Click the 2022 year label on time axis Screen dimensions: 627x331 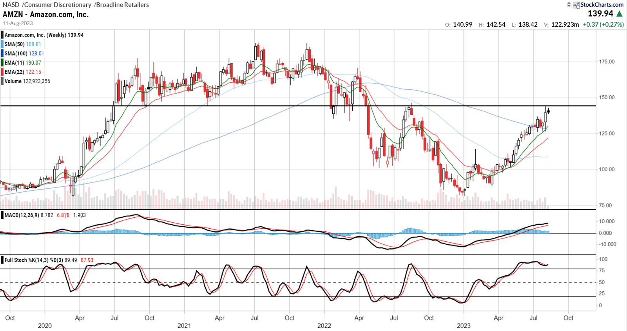point(324,326)
